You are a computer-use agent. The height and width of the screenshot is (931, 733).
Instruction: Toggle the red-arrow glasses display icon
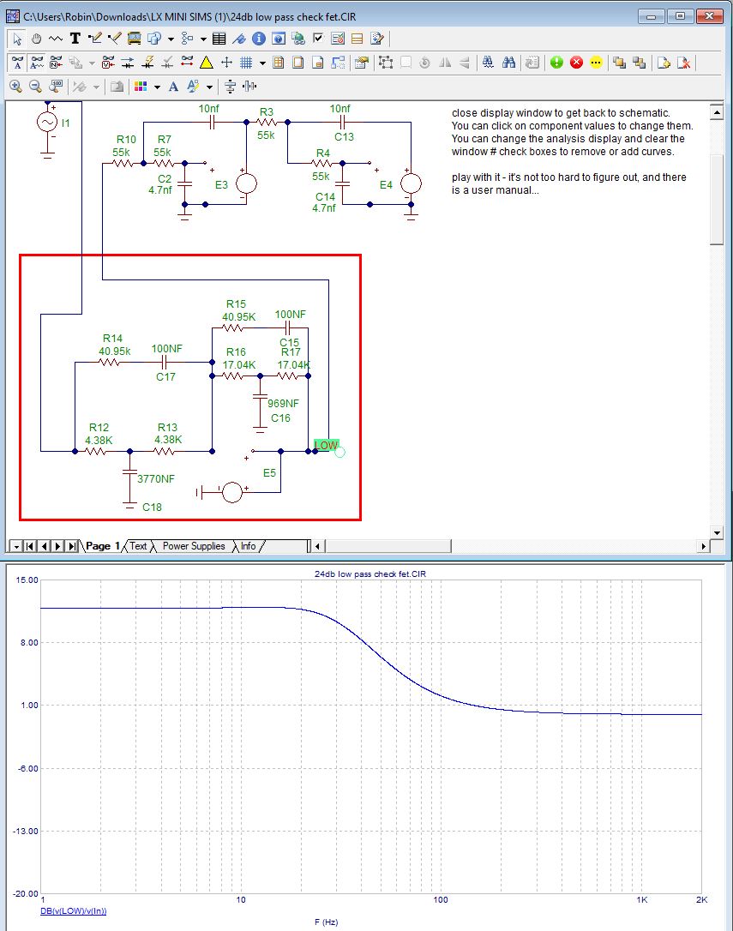point(187,63)
